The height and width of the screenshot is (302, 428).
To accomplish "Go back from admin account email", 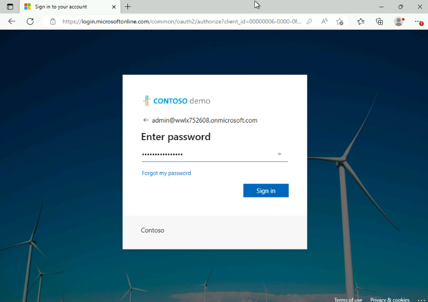I will 145,120.
